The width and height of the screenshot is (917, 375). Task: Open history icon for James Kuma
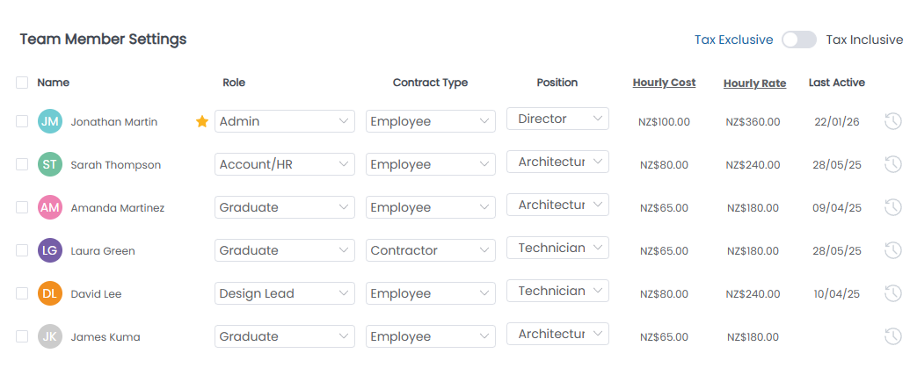click(893, 336)
